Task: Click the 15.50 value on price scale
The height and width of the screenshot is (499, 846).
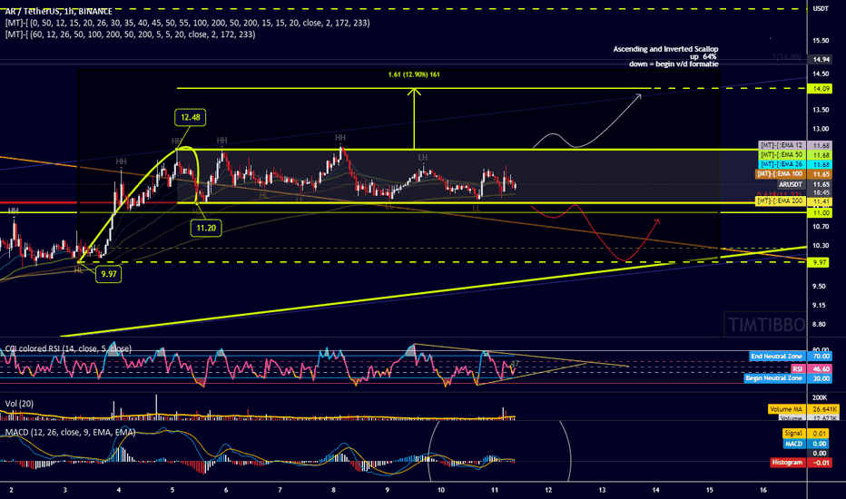Action: [x=821, y=41]
